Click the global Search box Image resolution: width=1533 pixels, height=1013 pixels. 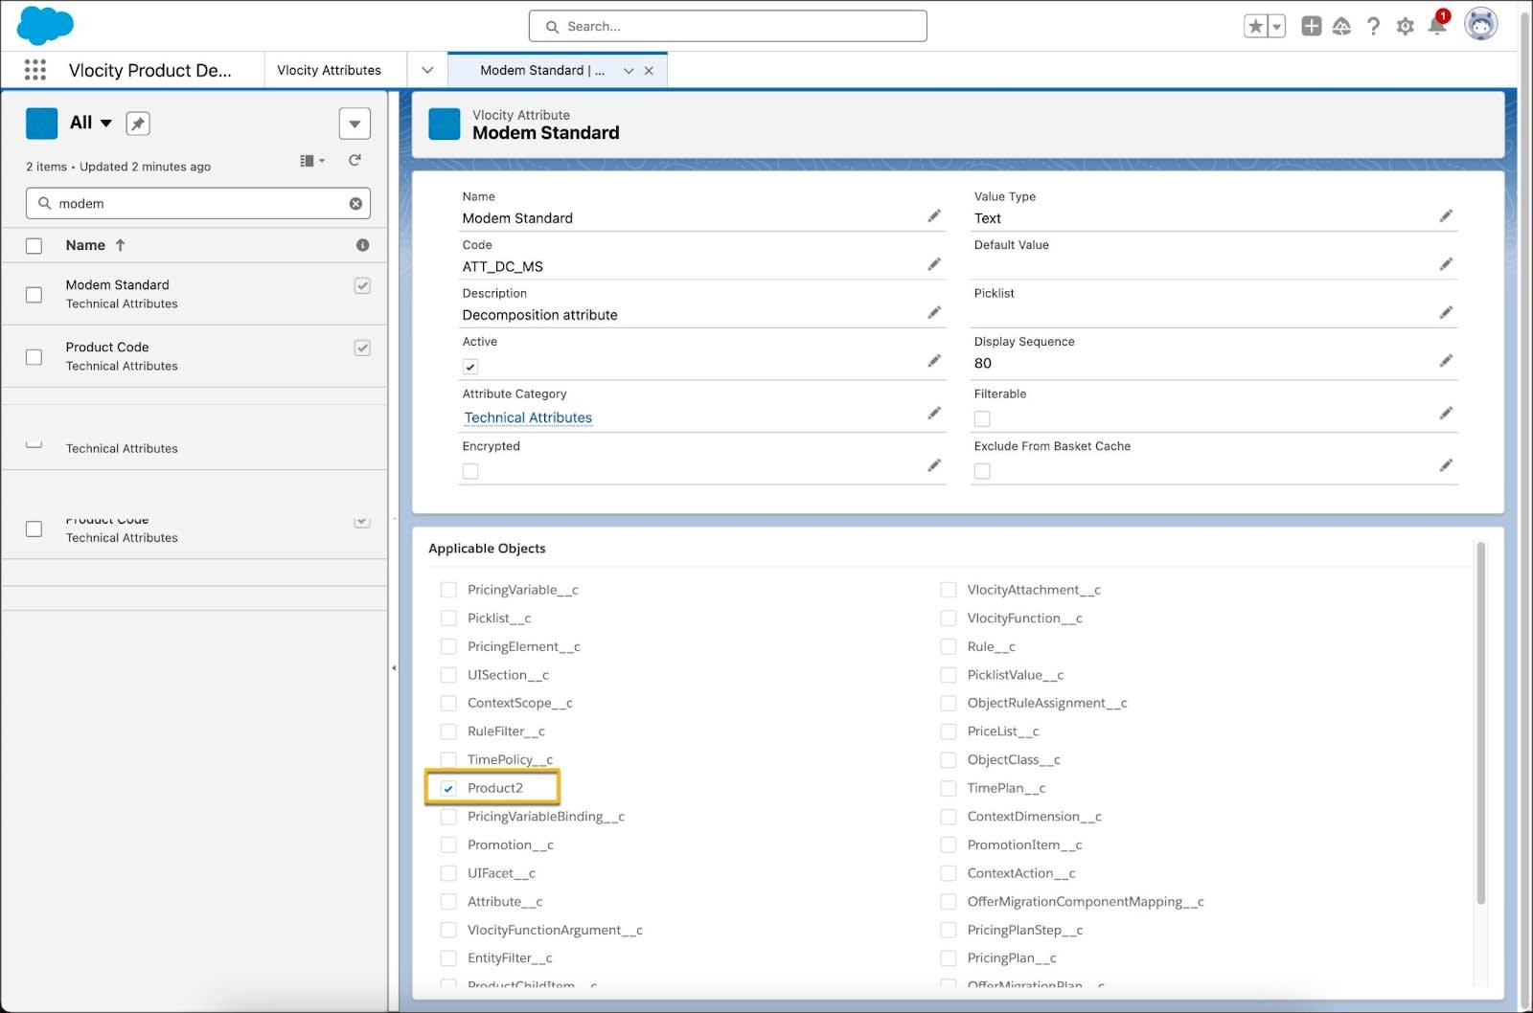(x=728, y=26)
